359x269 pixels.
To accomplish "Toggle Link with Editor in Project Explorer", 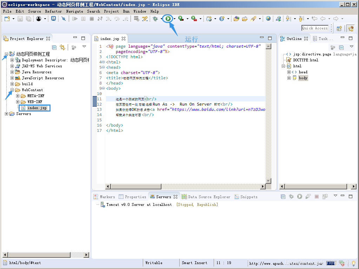I will pos(62,47).
